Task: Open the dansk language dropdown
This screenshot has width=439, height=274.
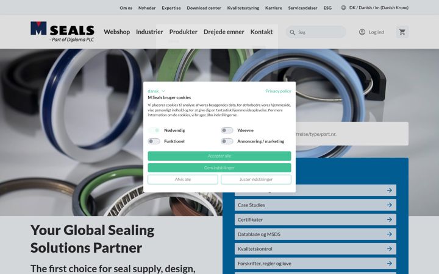Action: click(x=157, y=91)
